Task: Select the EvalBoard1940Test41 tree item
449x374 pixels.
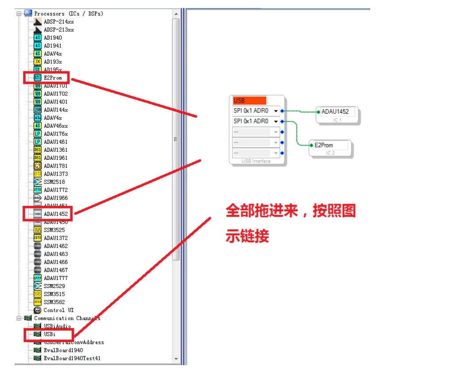Action: point(72,358)
